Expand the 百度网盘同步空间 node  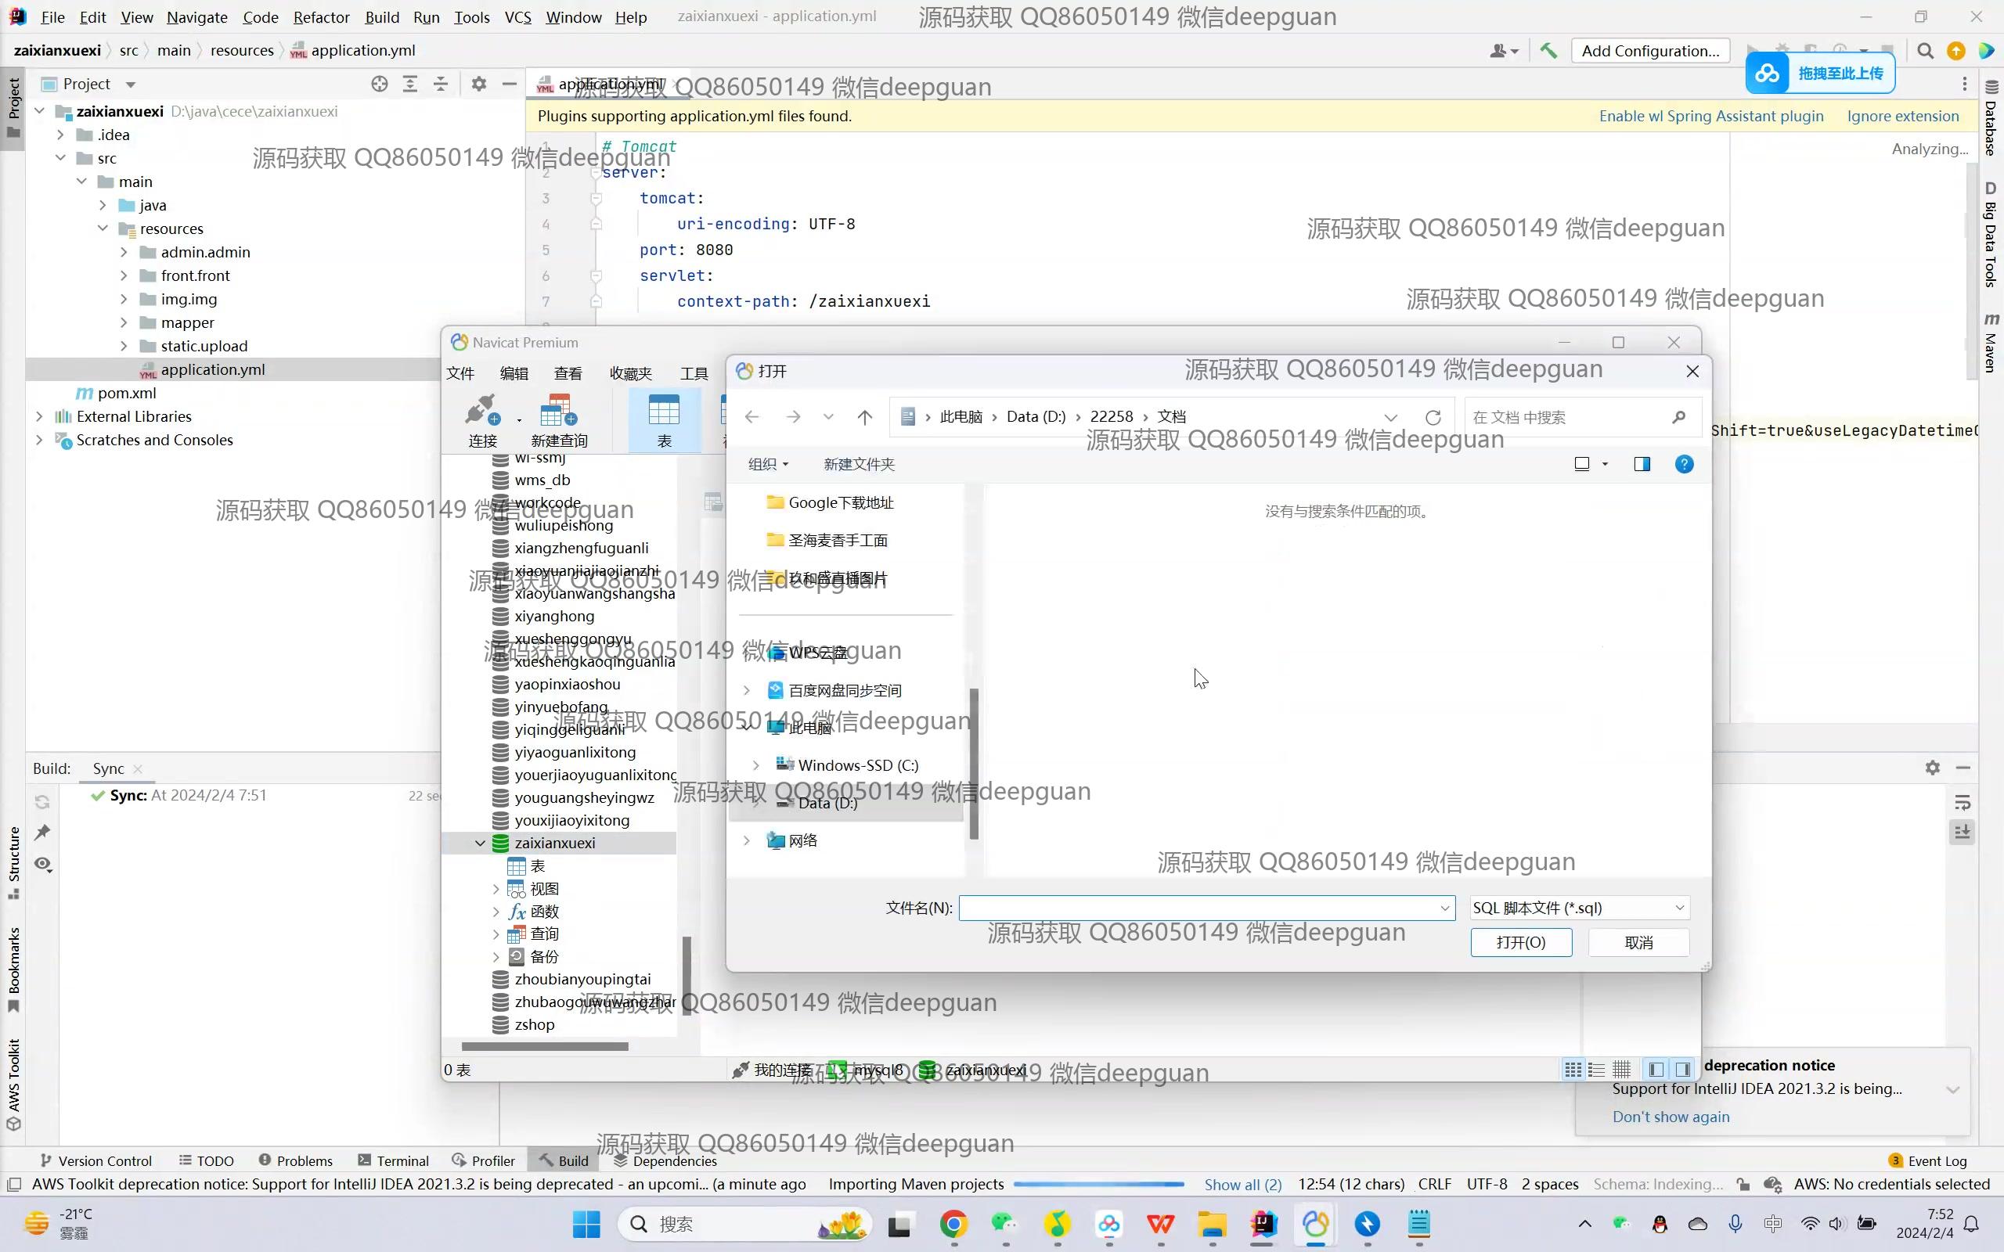click(746, 691)
